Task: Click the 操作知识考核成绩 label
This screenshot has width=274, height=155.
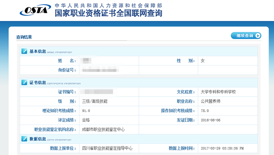Action: 178,111
